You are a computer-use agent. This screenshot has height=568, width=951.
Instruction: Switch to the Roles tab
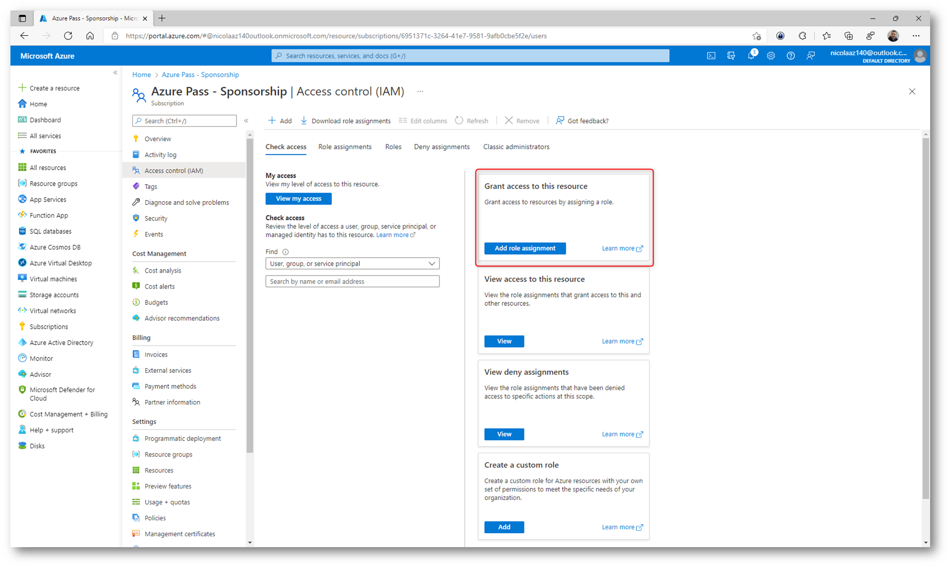pyautogui.click(x=393, y=147)
